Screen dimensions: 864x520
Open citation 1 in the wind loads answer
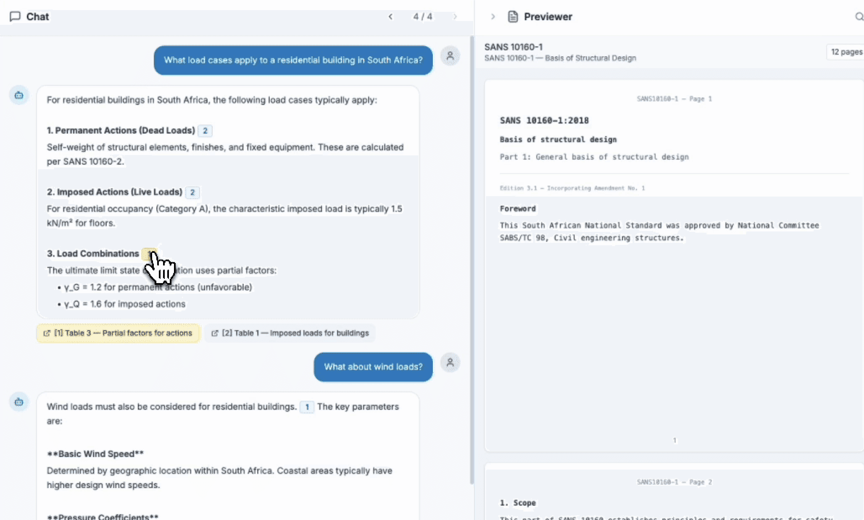coord(307,407)
